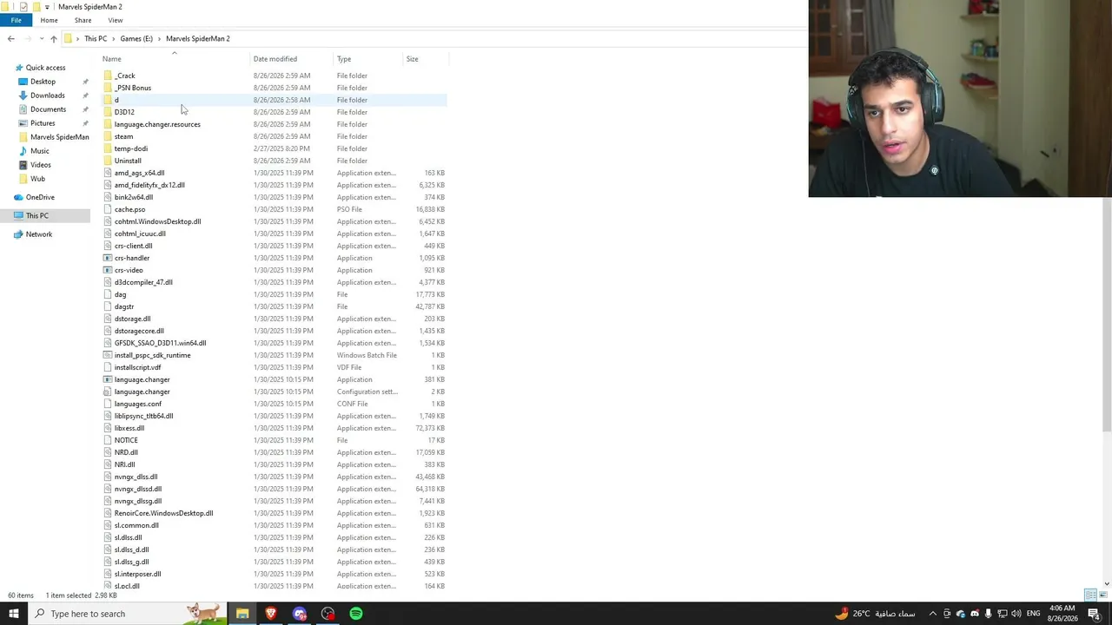Click the Back navigation arrow

click(10, 38)
